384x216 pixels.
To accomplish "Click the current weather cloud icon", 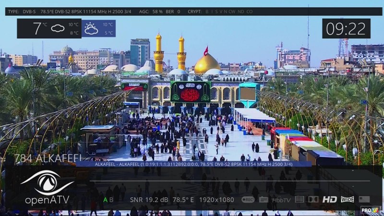I will click(58, 28).
